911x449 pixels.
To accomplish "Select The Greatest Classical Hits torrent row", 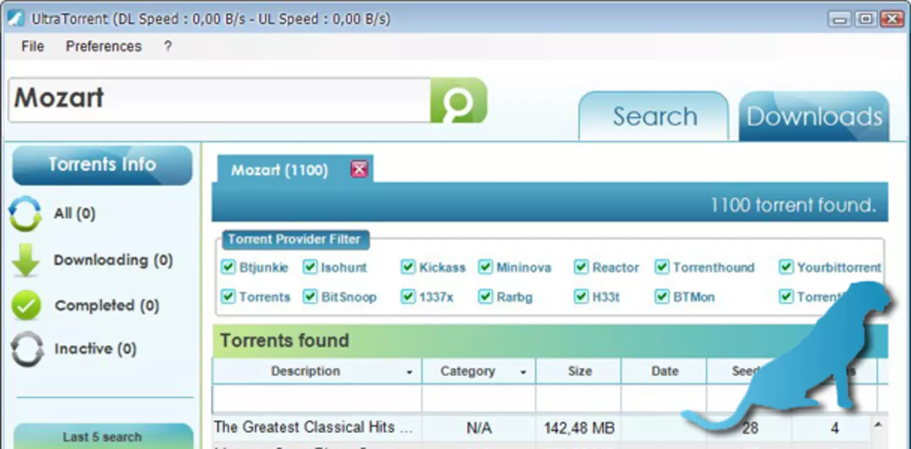I will tap(542, 428).
